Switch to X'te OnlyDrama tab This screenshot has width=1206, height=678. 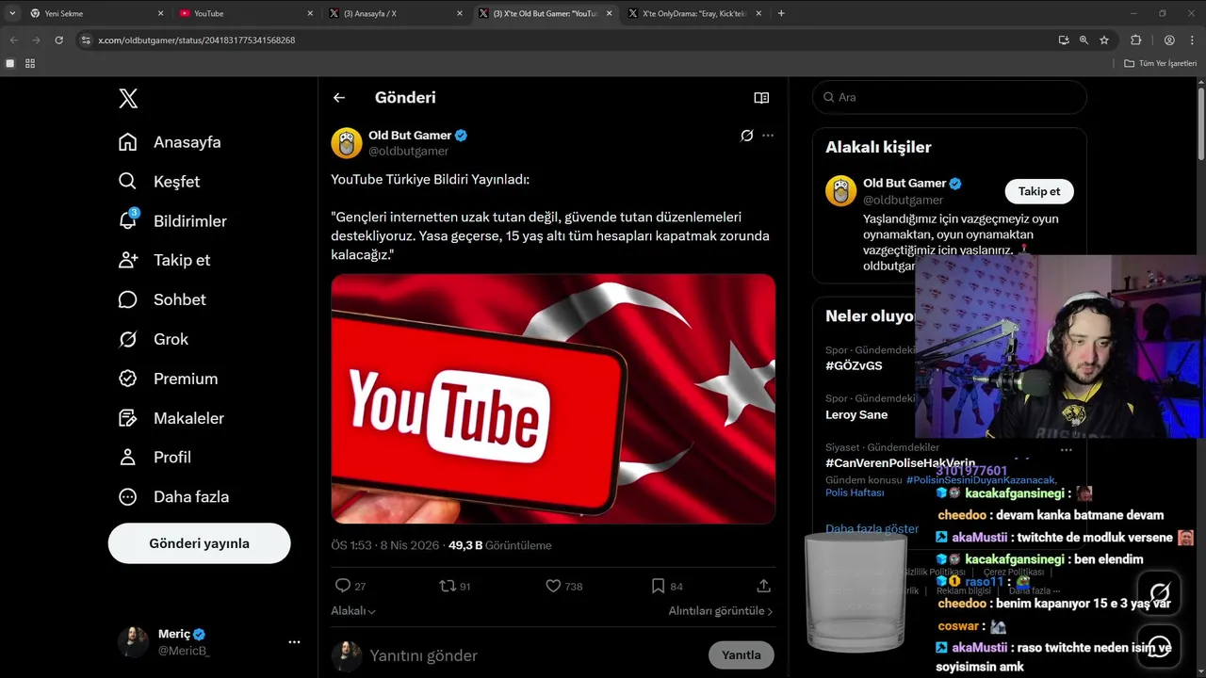[x=695, y=13]
